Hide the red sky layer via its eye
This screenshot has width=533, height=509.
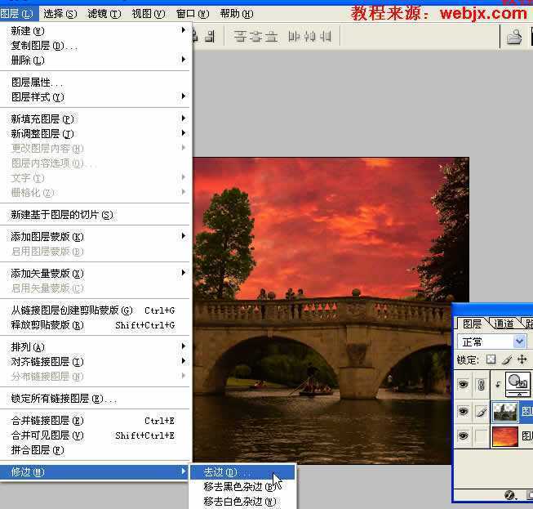pyautogui.click(x=463, y=435)
